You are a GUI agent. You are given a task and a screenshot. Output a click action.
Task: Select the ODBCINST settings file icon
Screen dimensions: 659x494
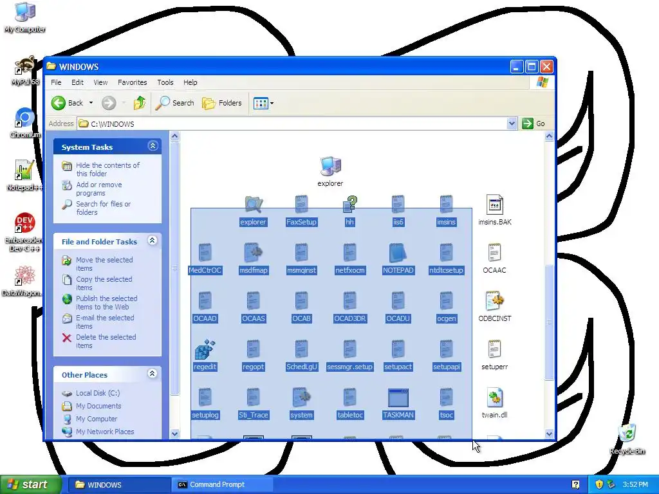pyautogui.click(x=495, y=301)
